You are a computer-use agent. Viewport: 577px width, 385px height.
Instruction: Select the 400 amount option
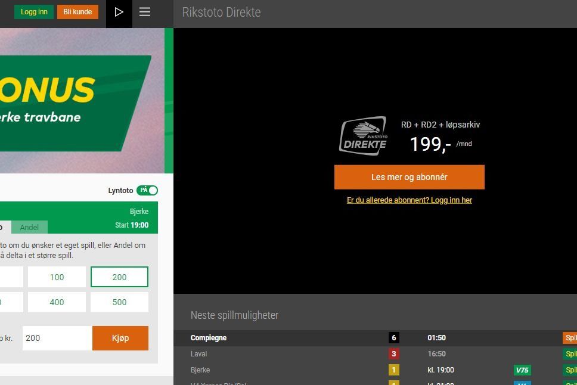[x=57, y=302]
